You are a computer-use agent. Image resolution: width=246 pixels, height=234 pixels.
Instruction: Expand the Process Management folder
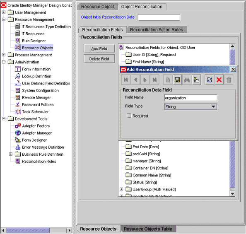point(4,55)
